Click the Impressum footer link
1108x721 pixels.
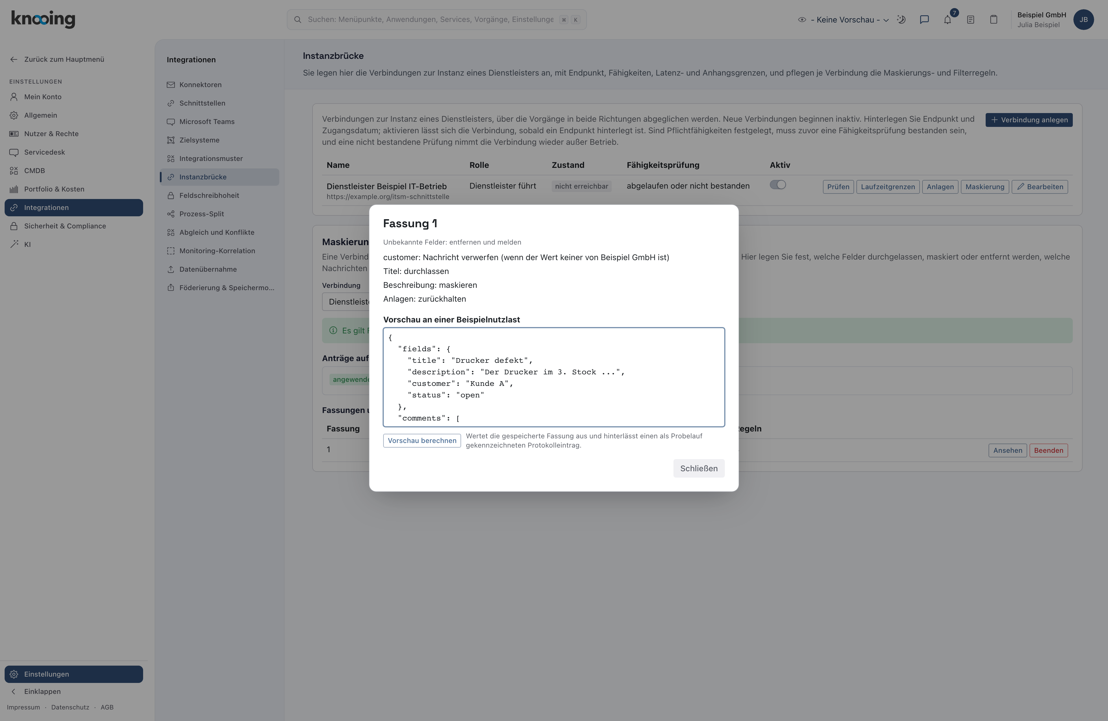(x=23, y=707)
